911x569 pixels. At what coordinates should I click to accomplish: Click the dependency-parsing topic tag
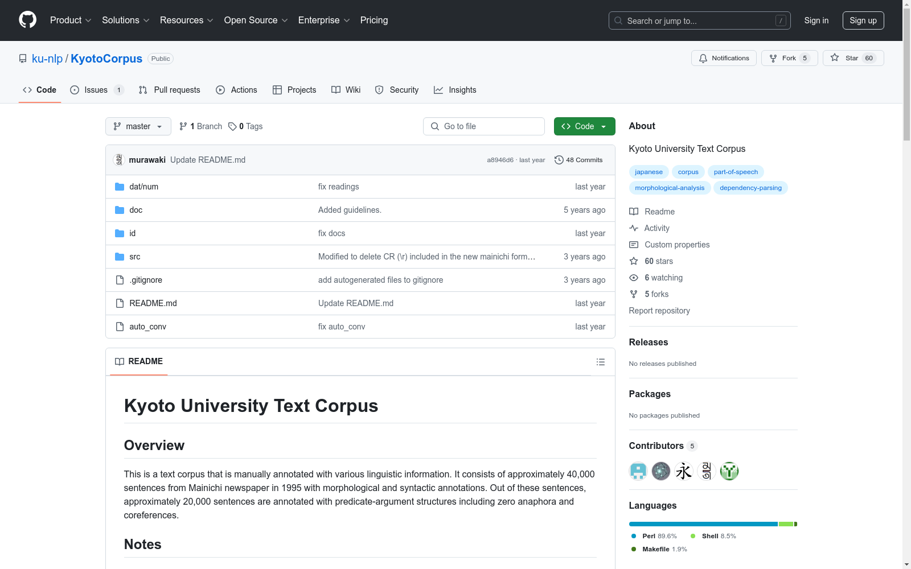[750, 188]
